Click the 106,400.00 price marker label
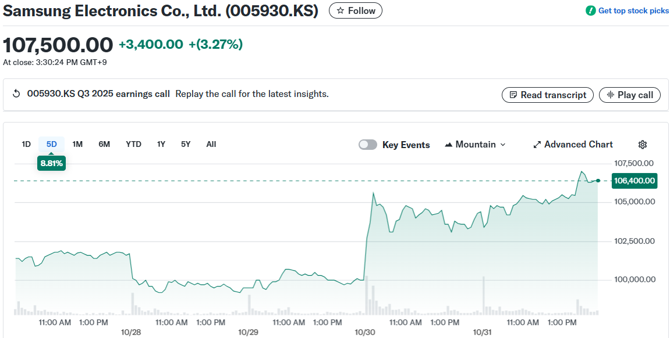This screenshot has width=670, height=338. 634,181
